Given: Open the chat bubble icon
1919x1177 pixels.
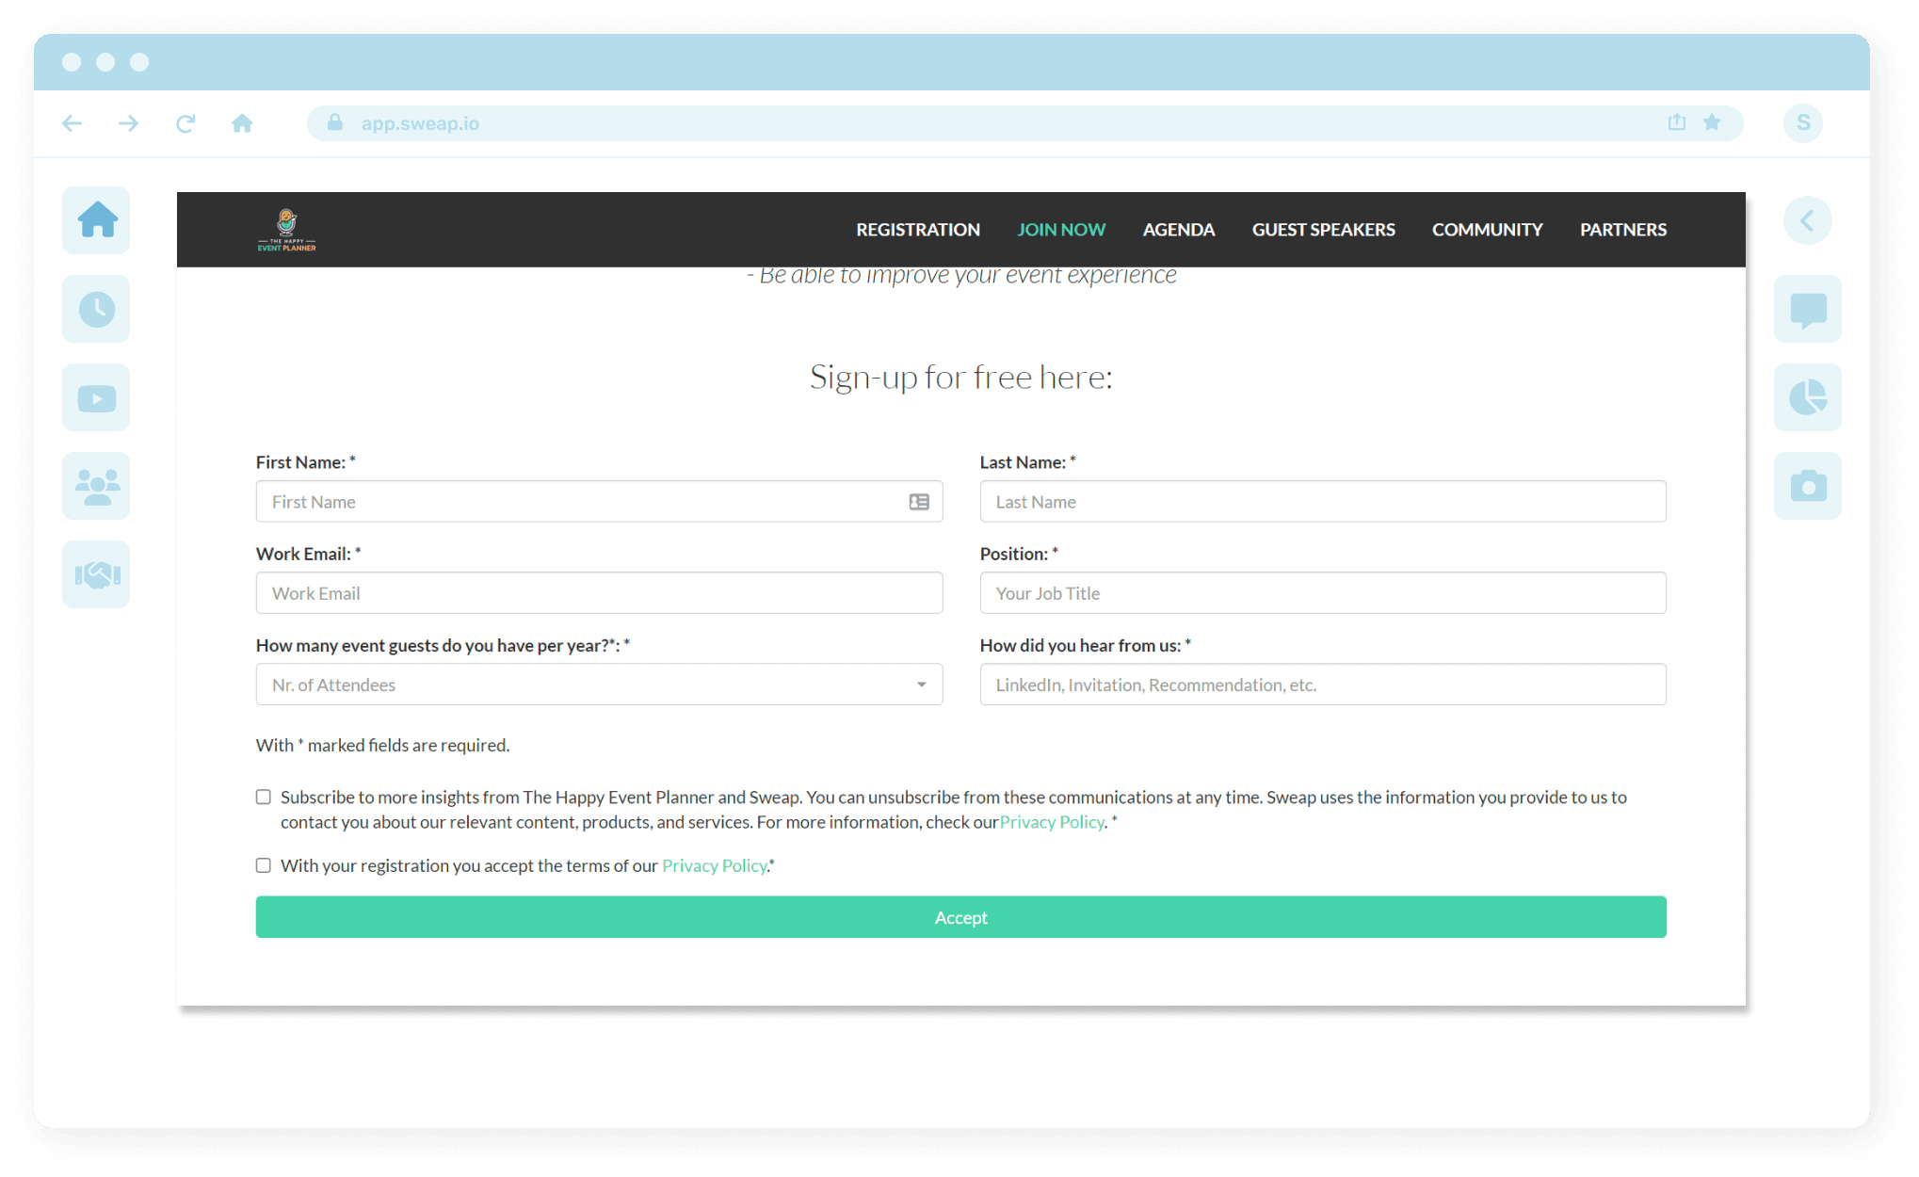Looking at the screenshot, I should point(1808,309).
